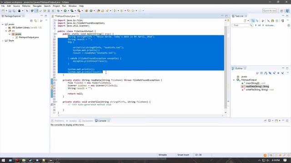
Task: Switch to the Javadoc tab
Action: click(71, 121)
